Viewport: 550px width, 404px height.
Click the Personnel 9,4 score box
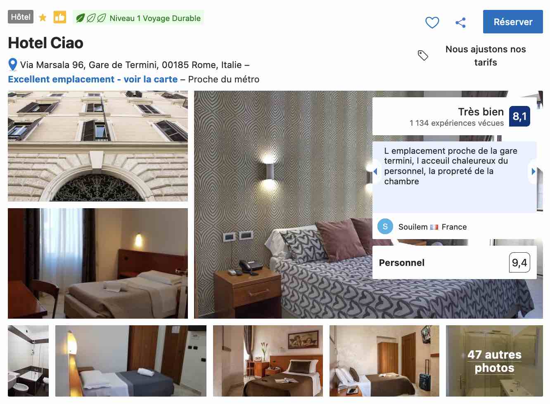coord(455,263)
